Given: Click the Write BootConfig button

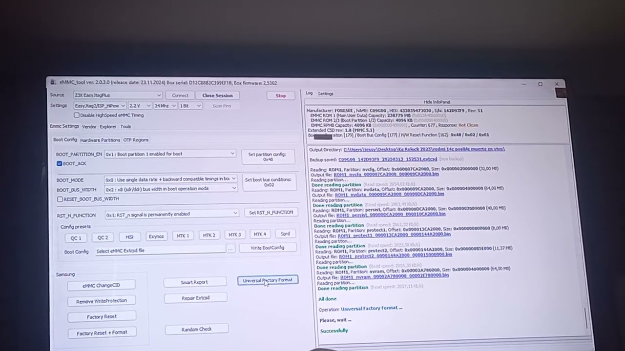Looking at the screenshot, I should 267,248.
